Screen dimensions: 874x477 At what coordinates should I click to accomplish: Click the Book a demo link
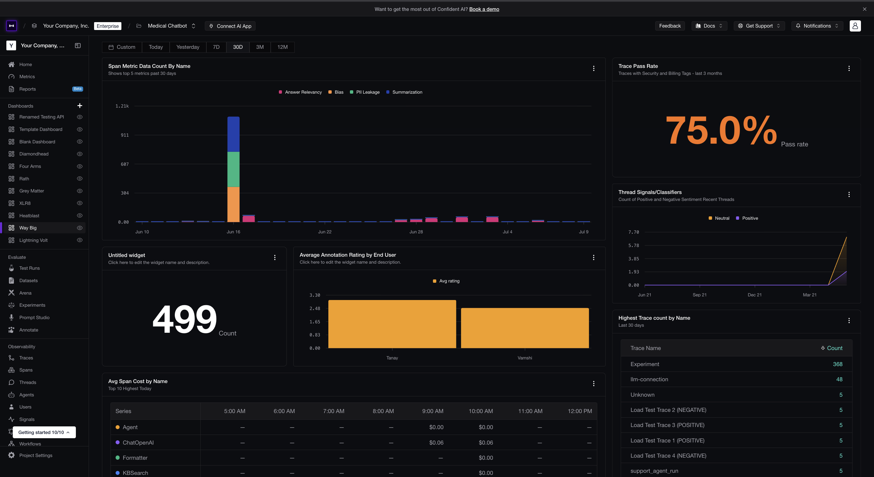pyautogui.click(x=484, y=9)
